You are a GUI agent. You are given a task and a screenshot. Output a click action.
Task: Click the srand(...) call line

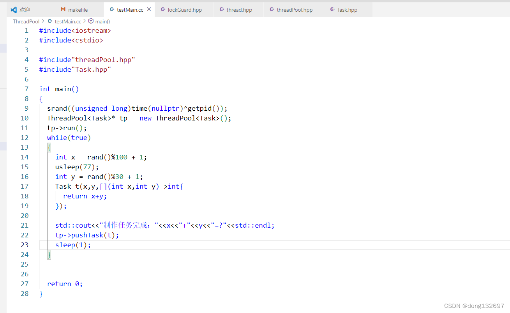(x=137, y=108)
